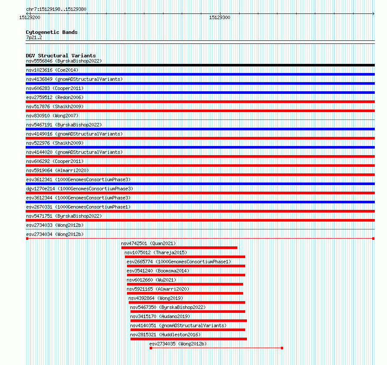
Task: Open nsv6012660 (Wu2021) variant
Action: (151, 280)
